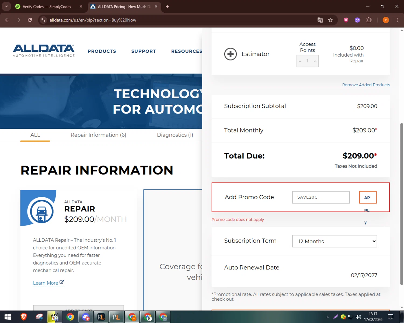Select the Diagnostics (1) tab
404x323 pixels.
[175, 135]
